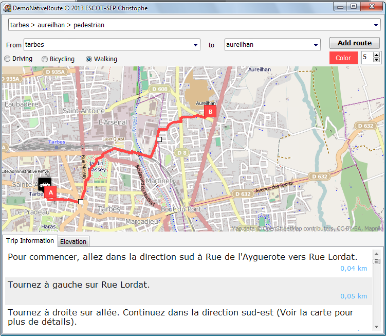Click the D 632 road shield near Avenue des Sports
Screen dimensions: 386x336
tap(319, 176)
